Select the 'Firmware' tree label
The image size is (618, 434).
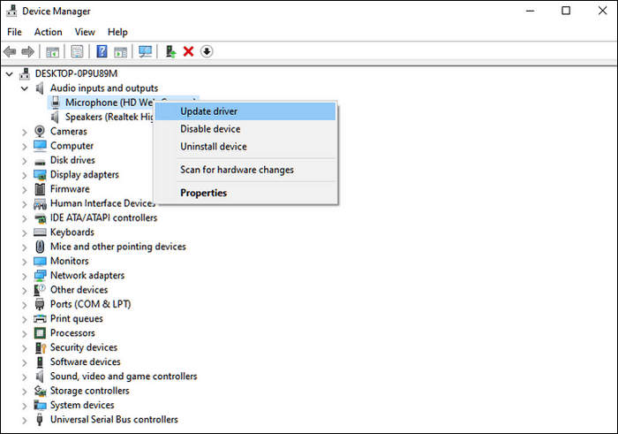click(70, 189)
